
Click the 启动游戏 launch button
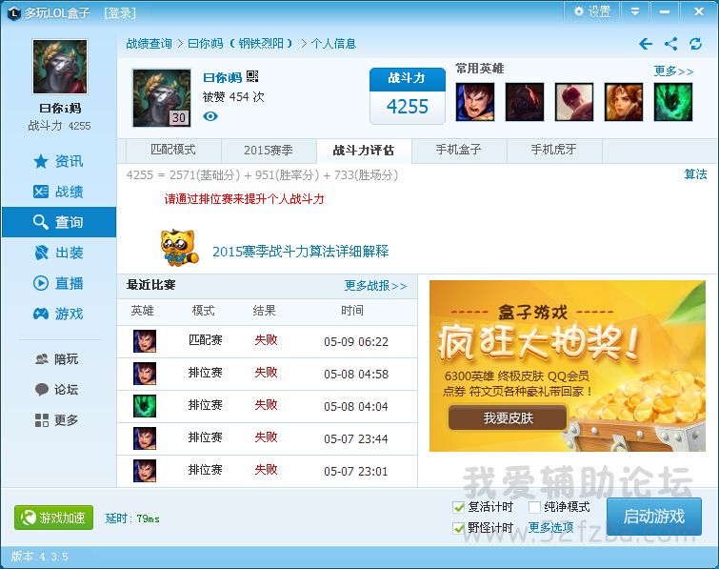click(654, 517)
